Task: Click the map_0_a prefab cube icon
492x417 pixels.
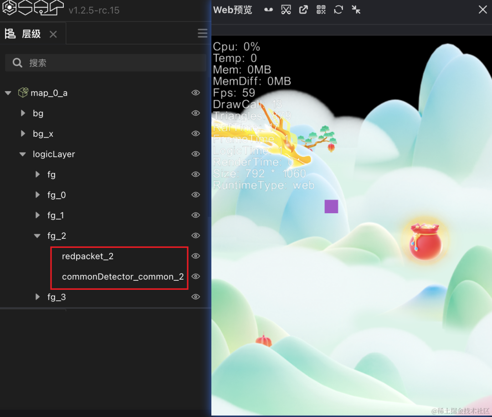Action: [23, 93]
